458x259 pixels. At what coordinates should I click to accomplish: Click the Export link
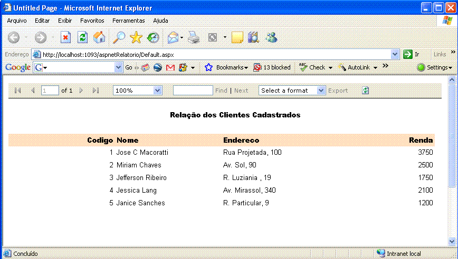pos(338,91)
